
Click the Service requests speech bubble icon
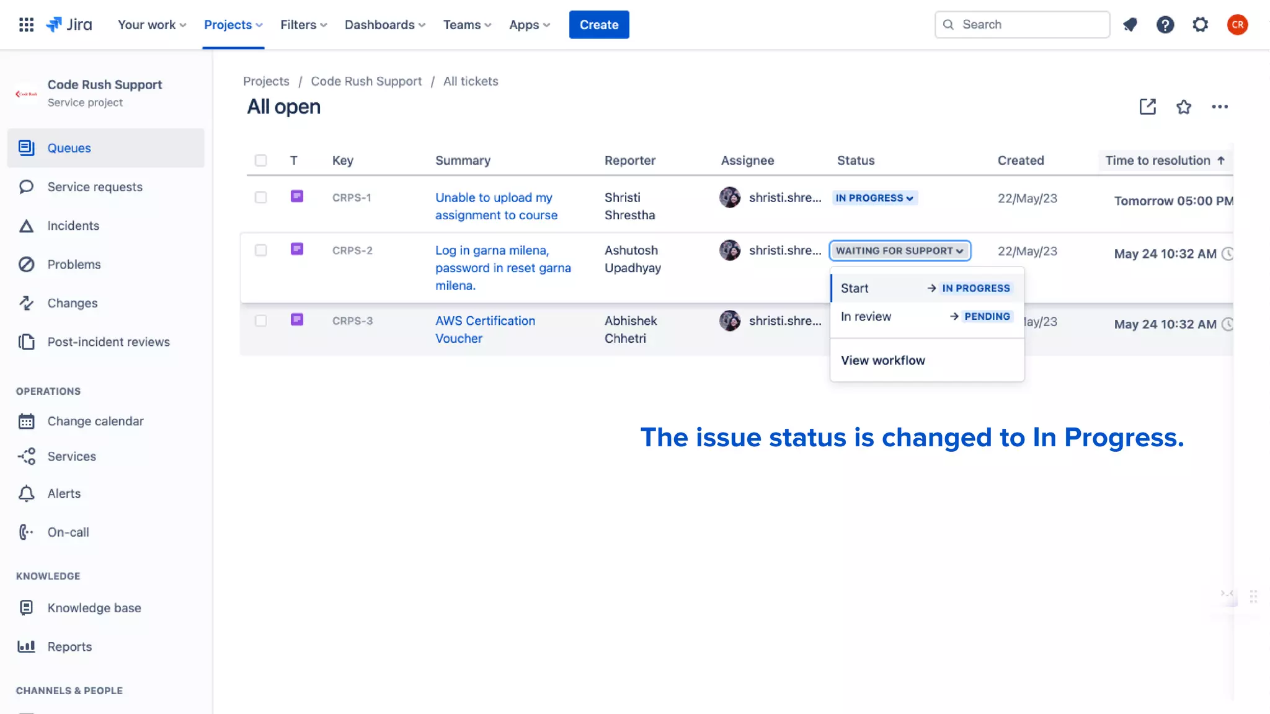(x=26, y=187)
